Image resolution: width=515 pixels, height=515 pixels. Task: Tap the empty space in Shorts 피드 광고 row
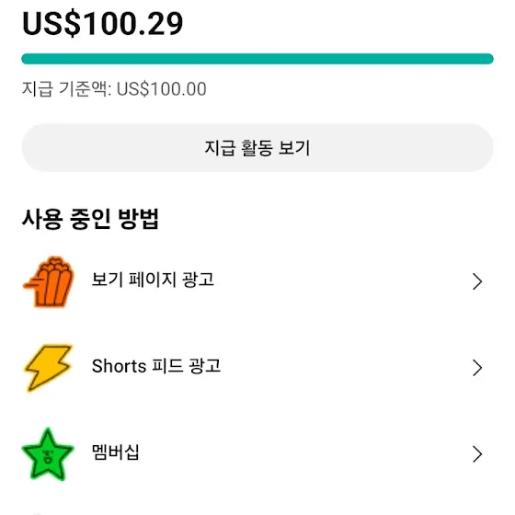[x=345, y=368]
